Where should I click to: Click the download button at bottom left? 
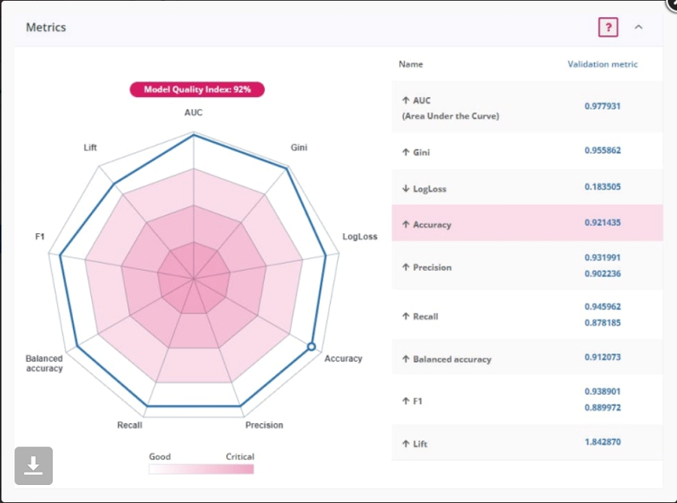point(34,465)
